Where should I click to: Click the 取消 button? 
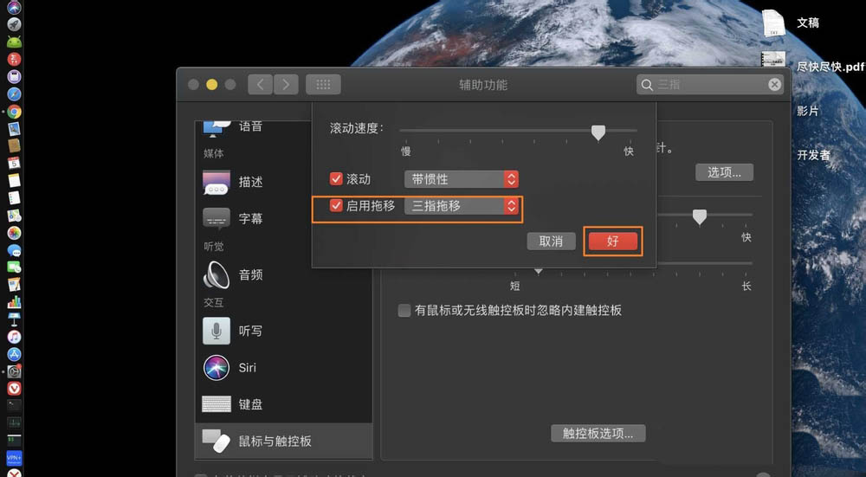551,242
